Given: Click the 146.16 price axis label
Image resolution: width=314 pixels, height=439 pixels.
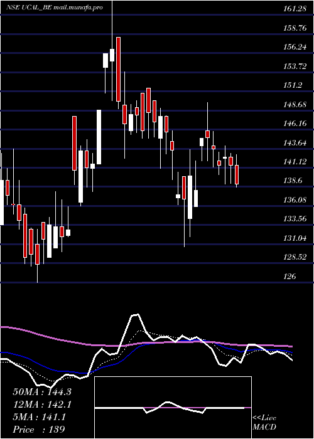Looking at the screenshot, I should (295, 124).
